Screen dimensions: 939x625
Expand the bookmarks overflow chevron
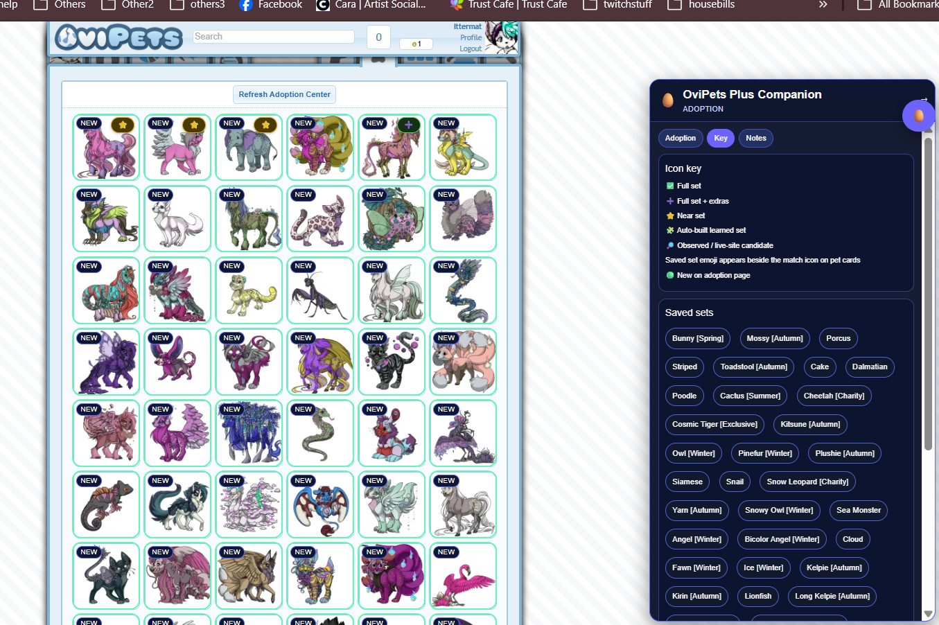pos(823,5)
